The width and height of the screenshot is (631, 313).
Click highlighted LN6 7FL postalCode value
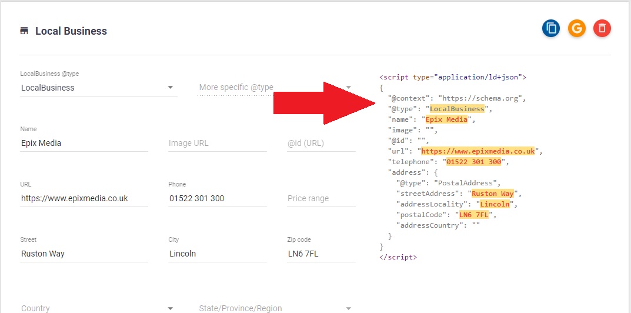[473, 215]
